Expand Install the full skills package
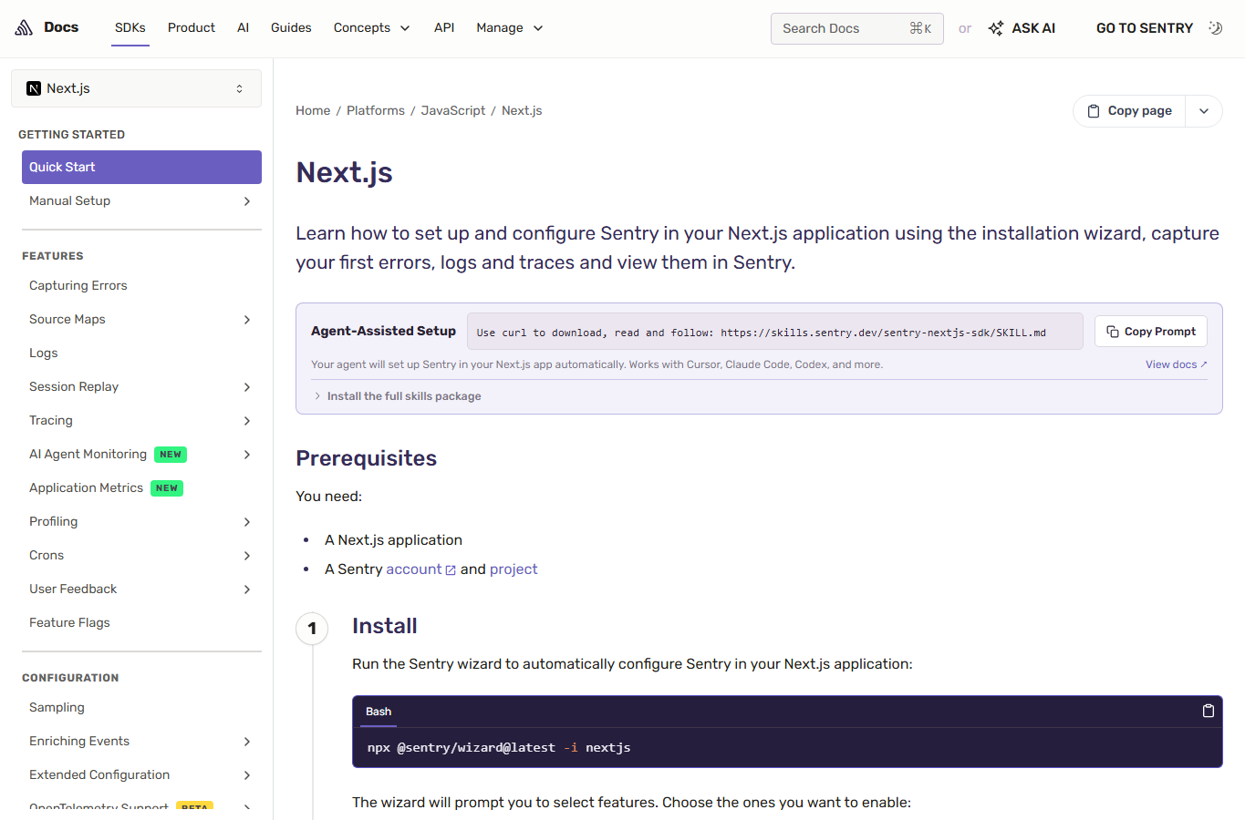This screenshot has height=820, width=1245. click(397, 396)
